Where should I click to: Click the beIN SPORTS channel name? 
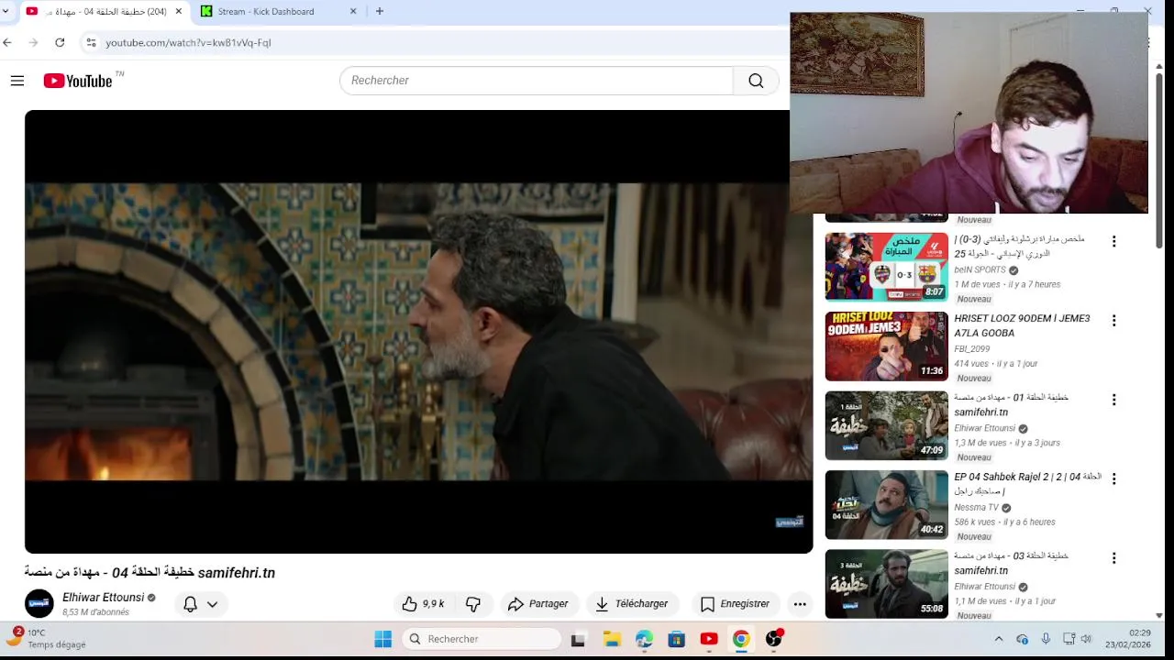pyautogui.click(x=980, y=270)
